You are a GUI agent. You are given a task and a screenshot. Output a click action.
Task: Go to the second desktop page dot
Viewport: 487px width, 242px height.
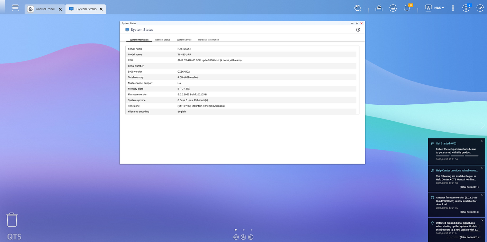tap(244, 230)
